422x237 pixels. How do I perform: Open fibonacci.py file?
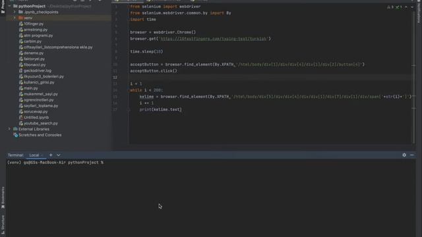(34, 65)
